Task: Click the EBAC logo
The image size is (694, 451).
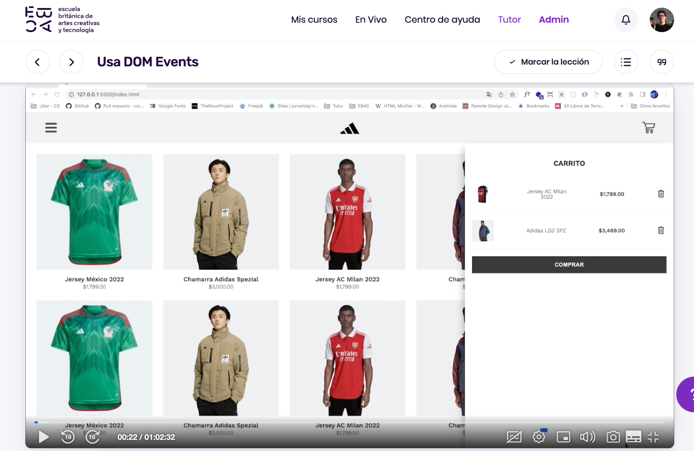Action: pyautogui.click(x=62, y=19)
